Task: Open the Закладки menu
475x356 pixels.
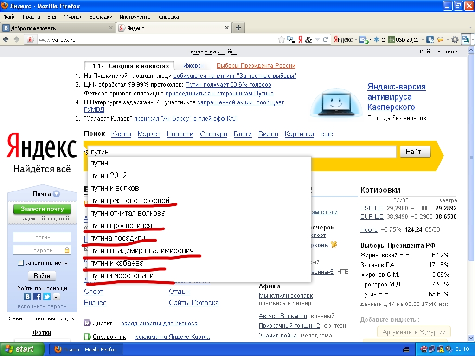Action: [101, 17]
